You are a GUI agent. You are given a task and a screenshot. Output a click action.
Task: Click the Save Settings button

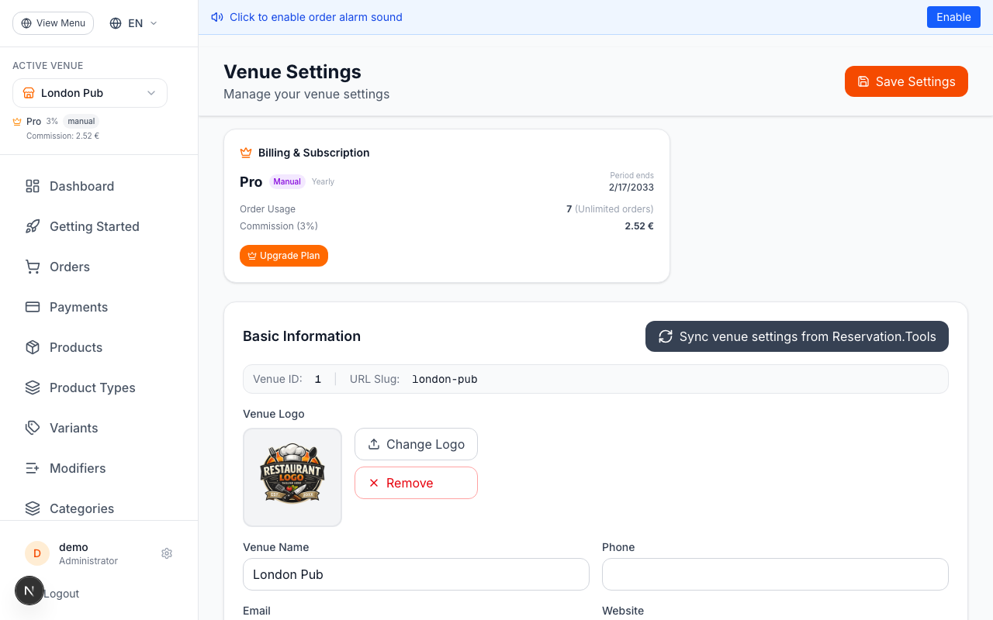906,81
